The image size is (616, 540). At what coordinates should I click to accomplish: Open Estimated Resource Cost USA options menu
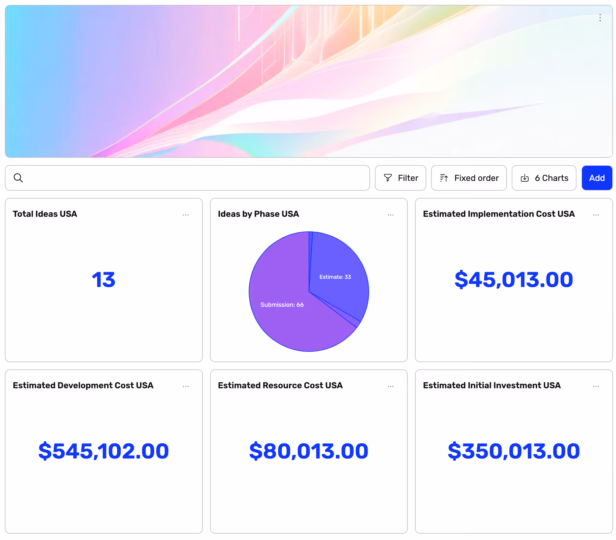[x=391, y=386]
